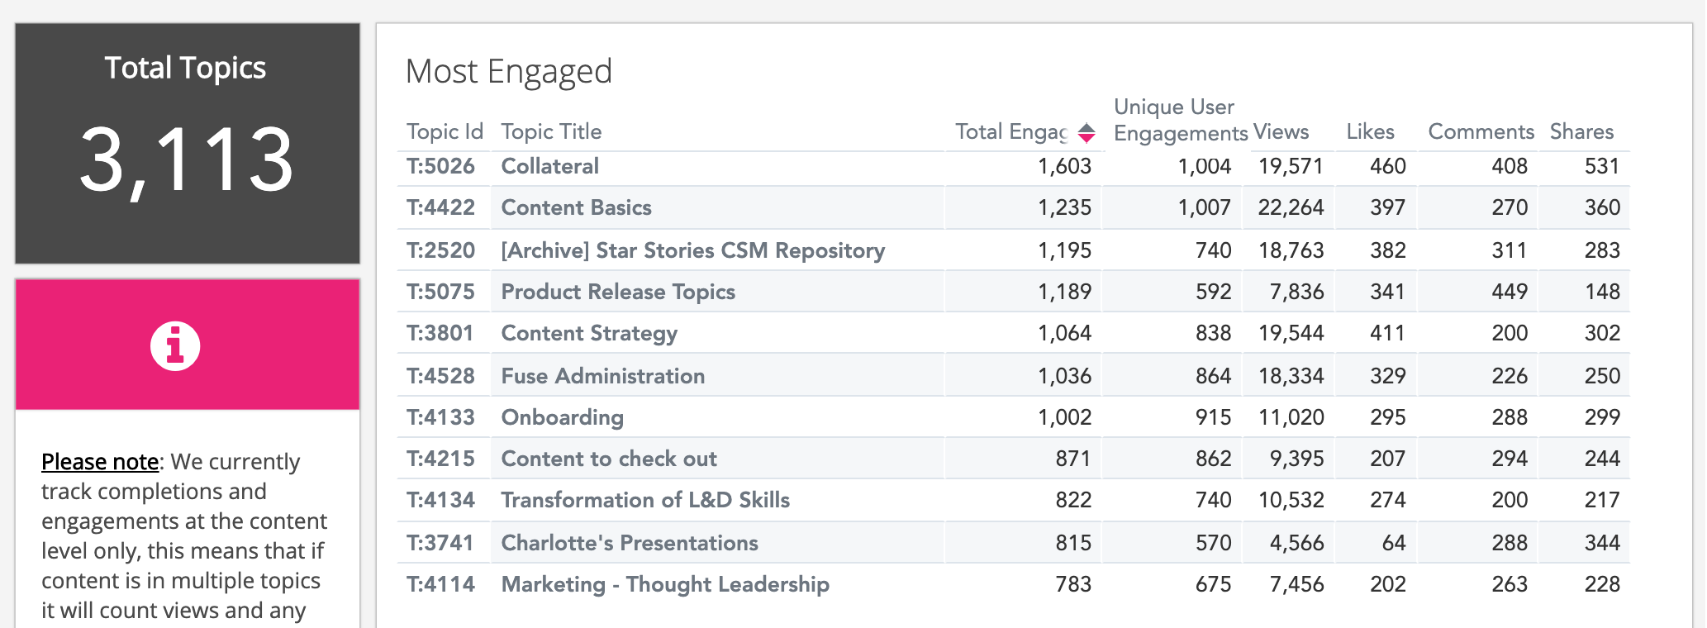Select the Shares column header

point(1581,132)
